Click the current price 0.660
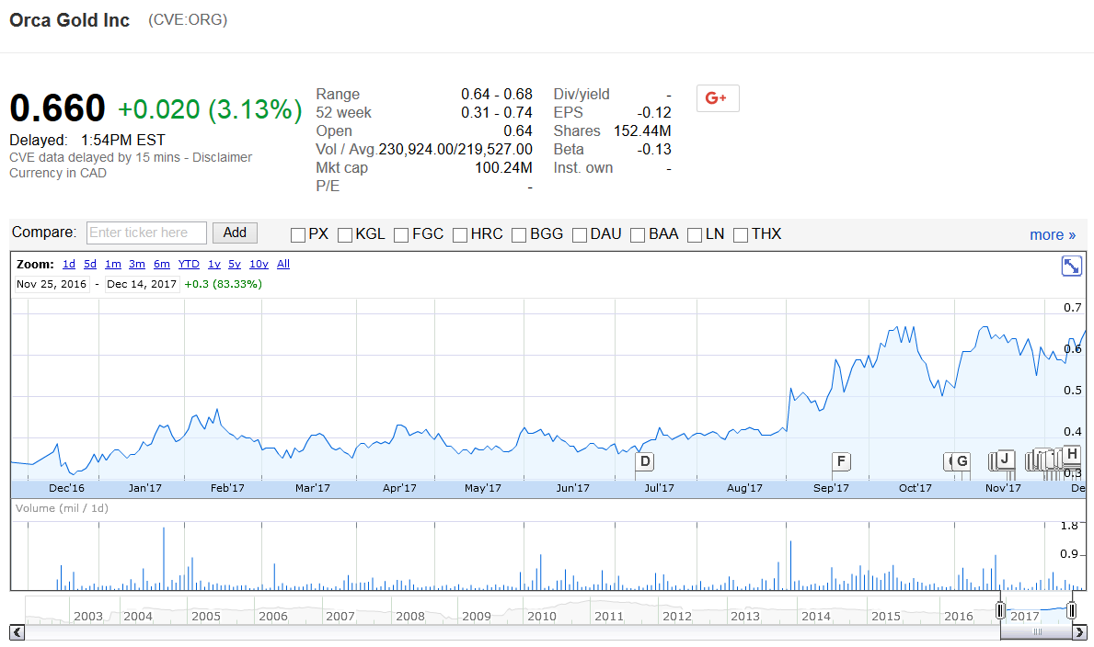1094x647 pixels. click(57, 108)
